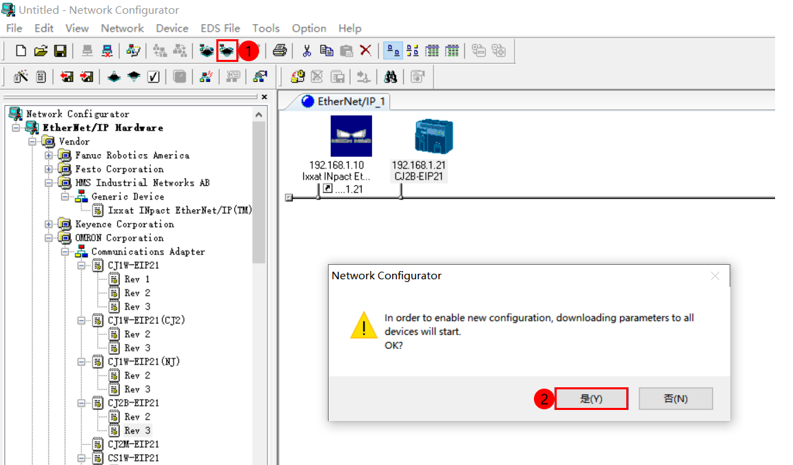The width and height of the screenshot is (793, 465).
Task: Open an existing configuration file
Action: point(41,50)
